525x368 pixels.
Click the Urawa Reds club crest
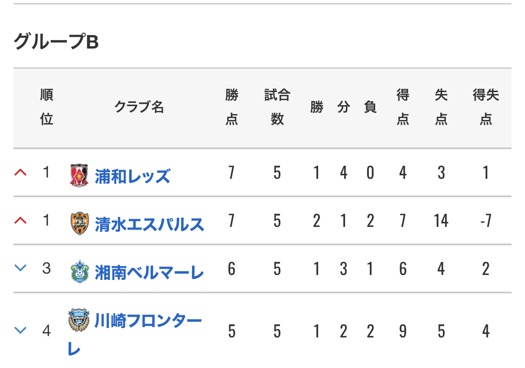coord(79,175)
